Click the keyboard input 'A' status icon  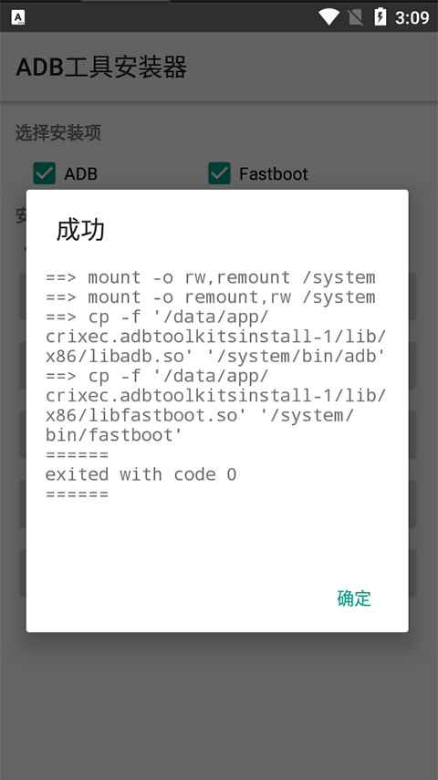[x=18, y=17]
